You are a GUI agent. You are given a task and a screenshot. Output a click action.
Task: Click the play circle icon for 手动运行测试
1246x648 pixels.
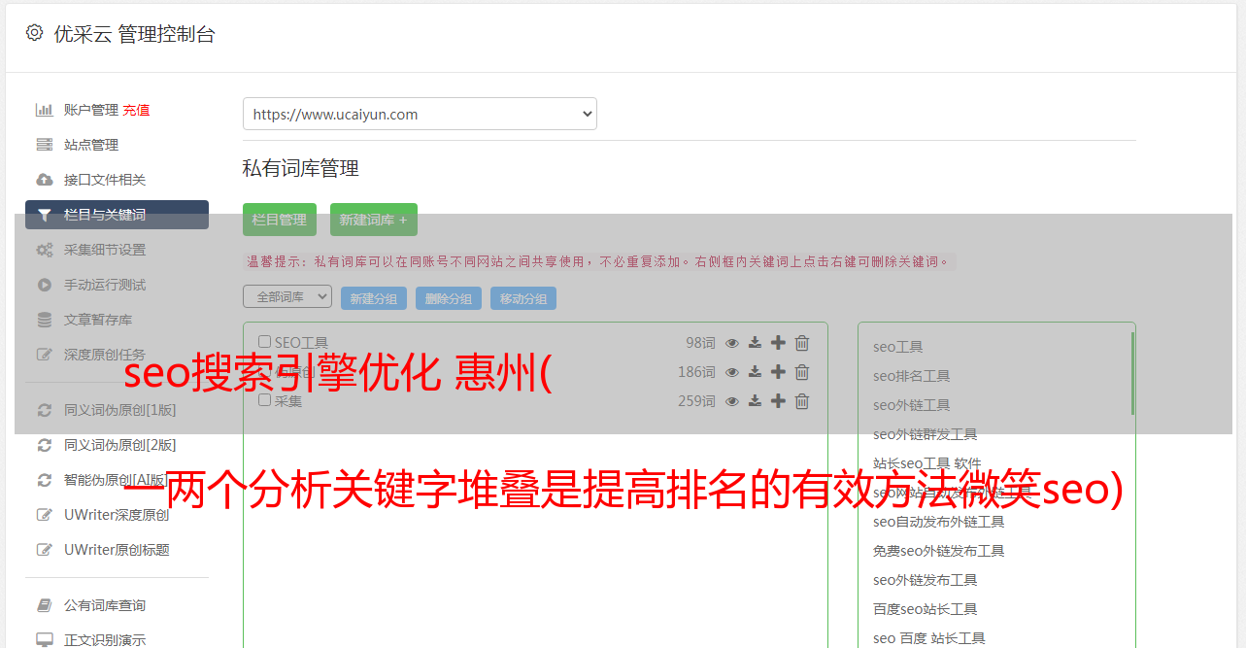pos(44,285)
